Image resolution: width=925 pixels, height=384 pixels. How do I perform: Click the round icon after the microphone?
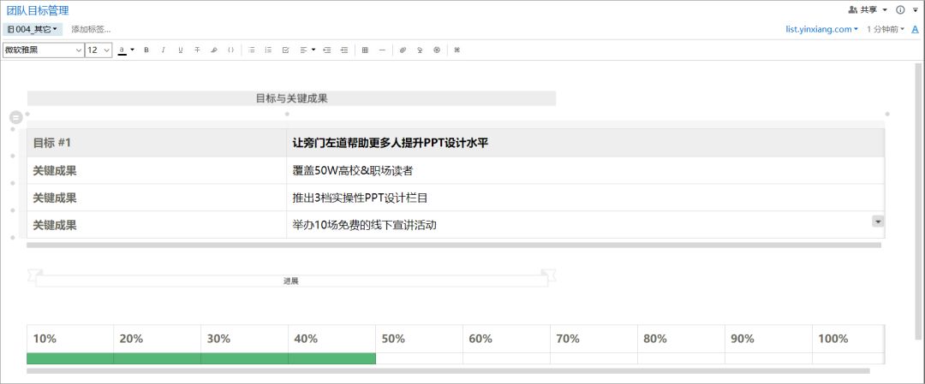click(437, 50)
